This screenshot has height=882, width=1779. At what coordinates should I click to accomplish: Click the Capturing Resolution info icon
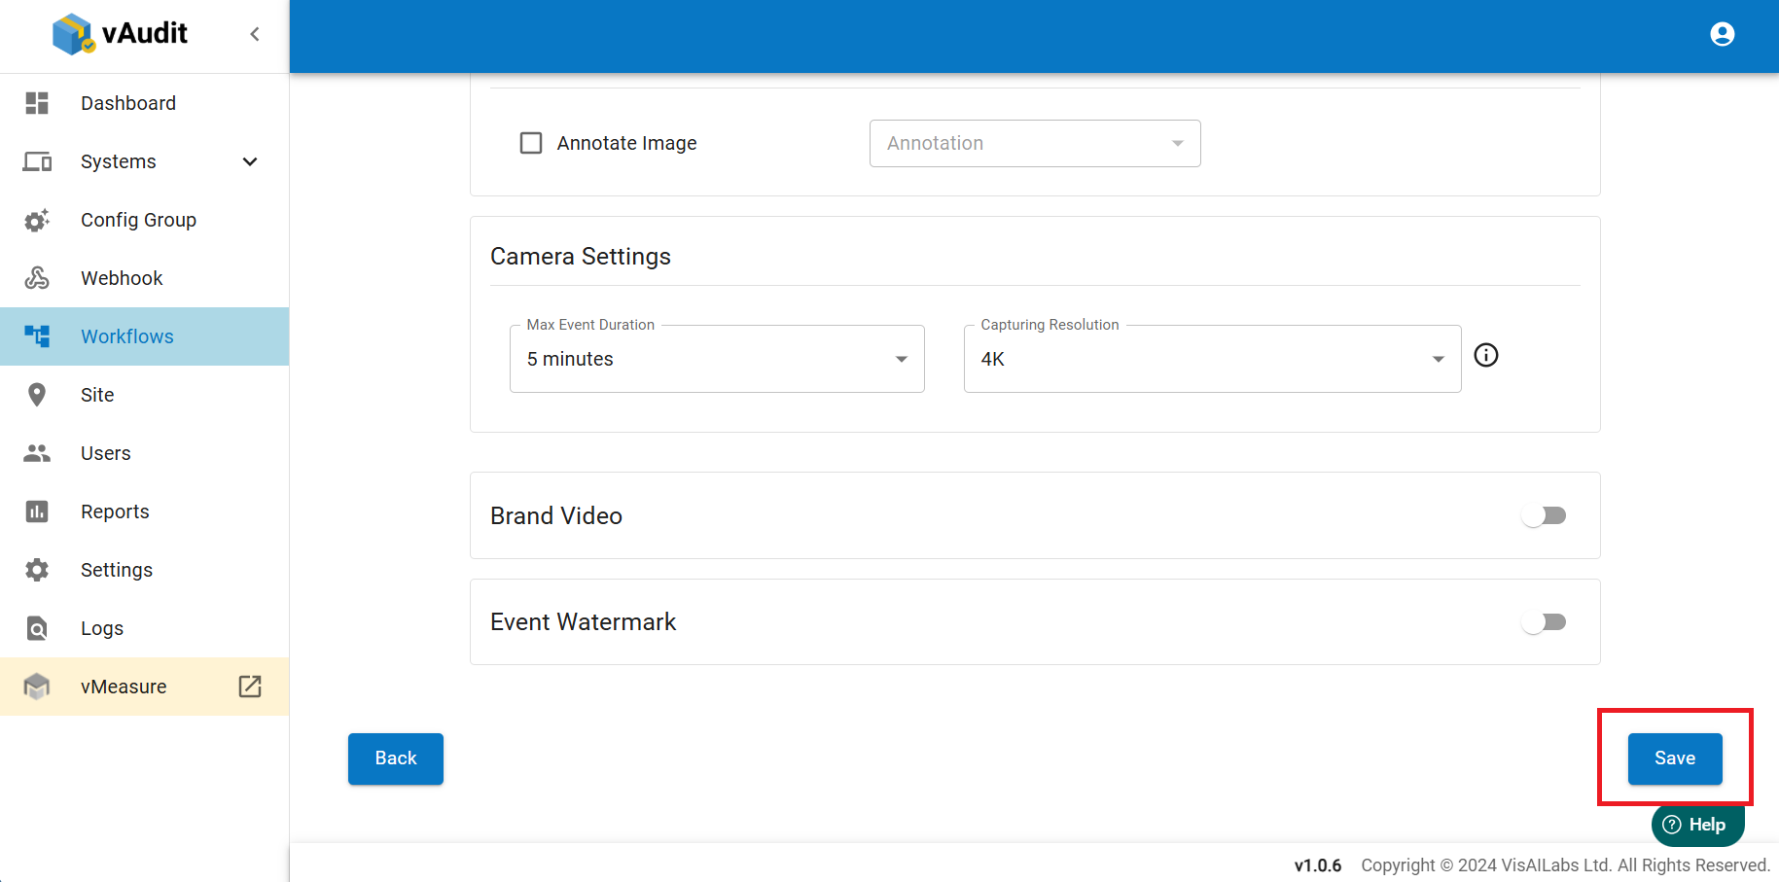pyautogui.click(x=1486, y=355)
